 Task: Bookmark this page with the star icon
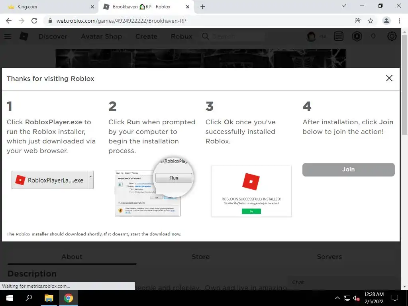coord(371,21)
